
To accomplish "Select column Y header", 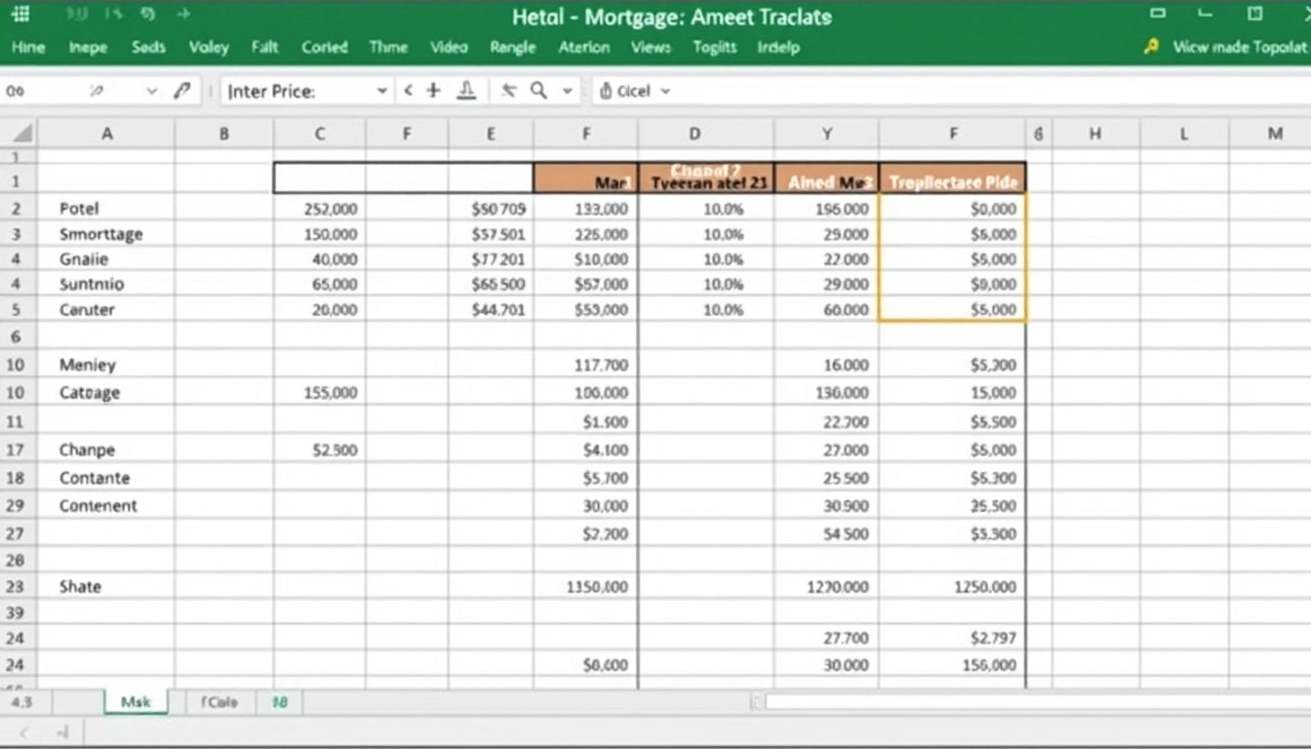I will tap(827, 134).
